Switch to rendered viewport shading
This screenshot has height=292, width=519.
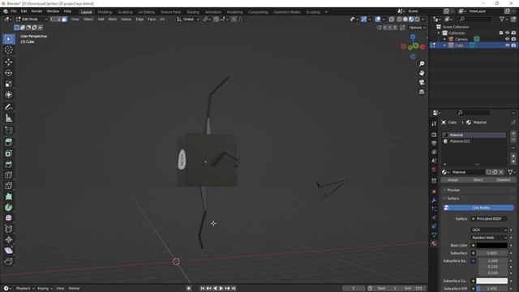418,19
